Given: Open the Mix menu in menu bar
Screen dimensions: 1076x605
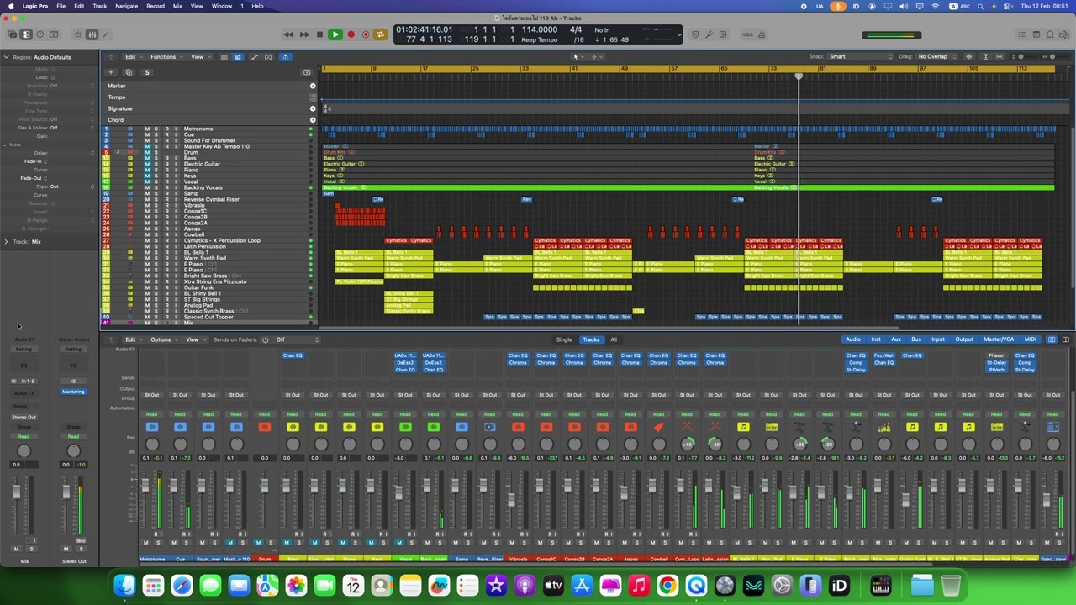Looking at the screenshot, I should click(x=177, y=6).
